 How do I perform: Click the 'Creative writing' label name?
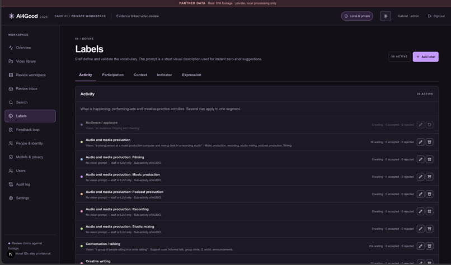click(98, 261)
